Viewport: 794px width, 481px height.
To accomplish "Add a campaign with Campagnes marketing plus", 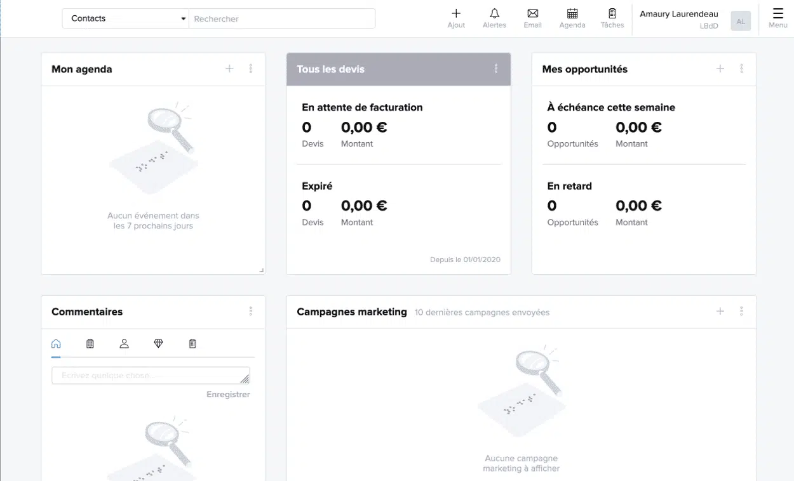I will pyautogui.click(x=720, y=311).
